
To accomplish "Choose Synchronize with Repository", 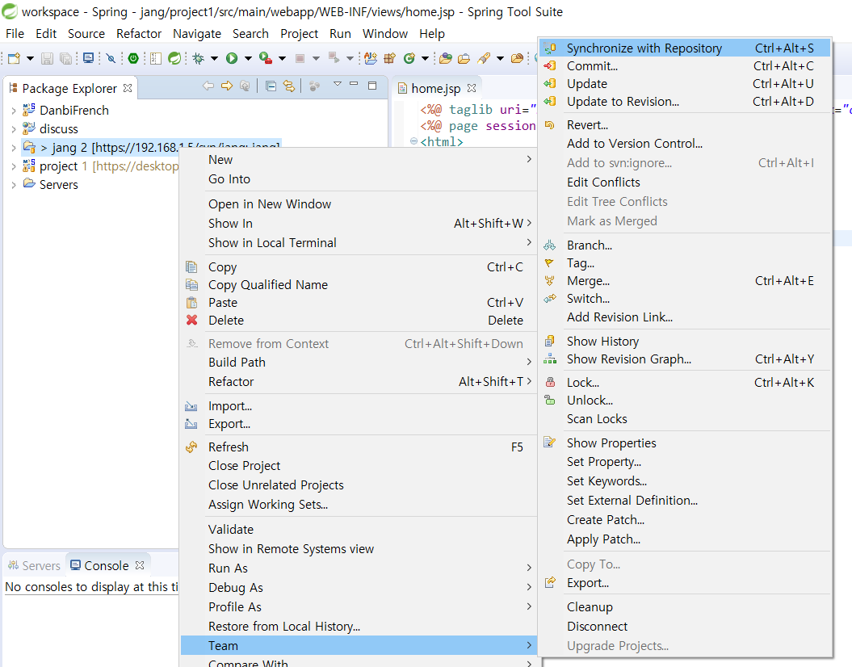I will coord(685,48).
